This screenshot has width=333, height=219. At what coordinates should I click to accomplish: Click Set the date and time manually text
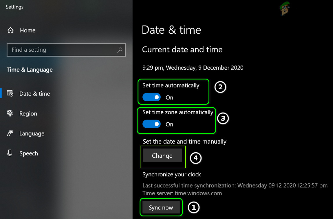[x=184, y=142]
